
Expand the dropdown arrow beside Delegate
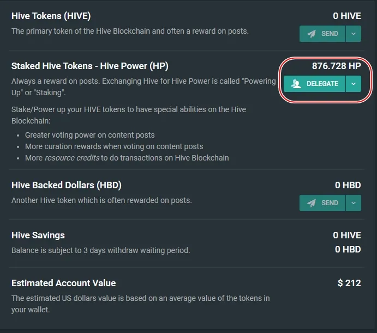tap(354, 84)
